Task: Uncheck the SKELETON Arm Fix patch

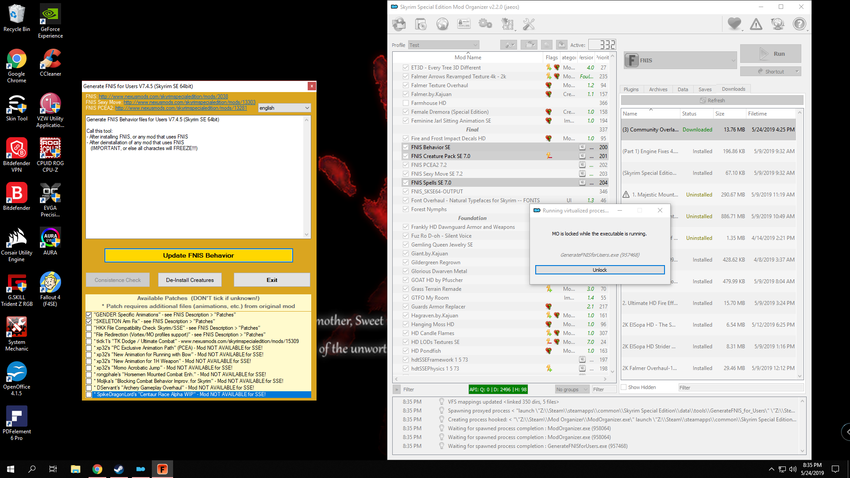Action: tap(89, 322)
